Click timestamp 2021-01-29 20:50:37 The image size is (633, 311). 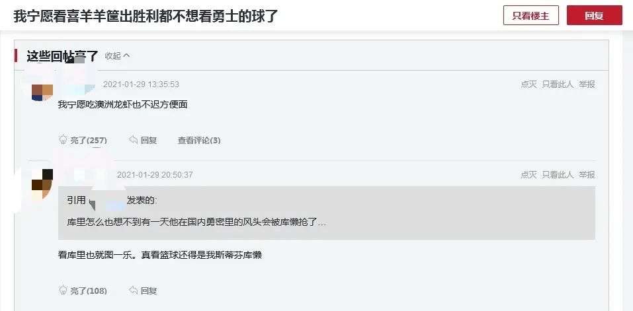pyautogui.click(x=155, y=175)
